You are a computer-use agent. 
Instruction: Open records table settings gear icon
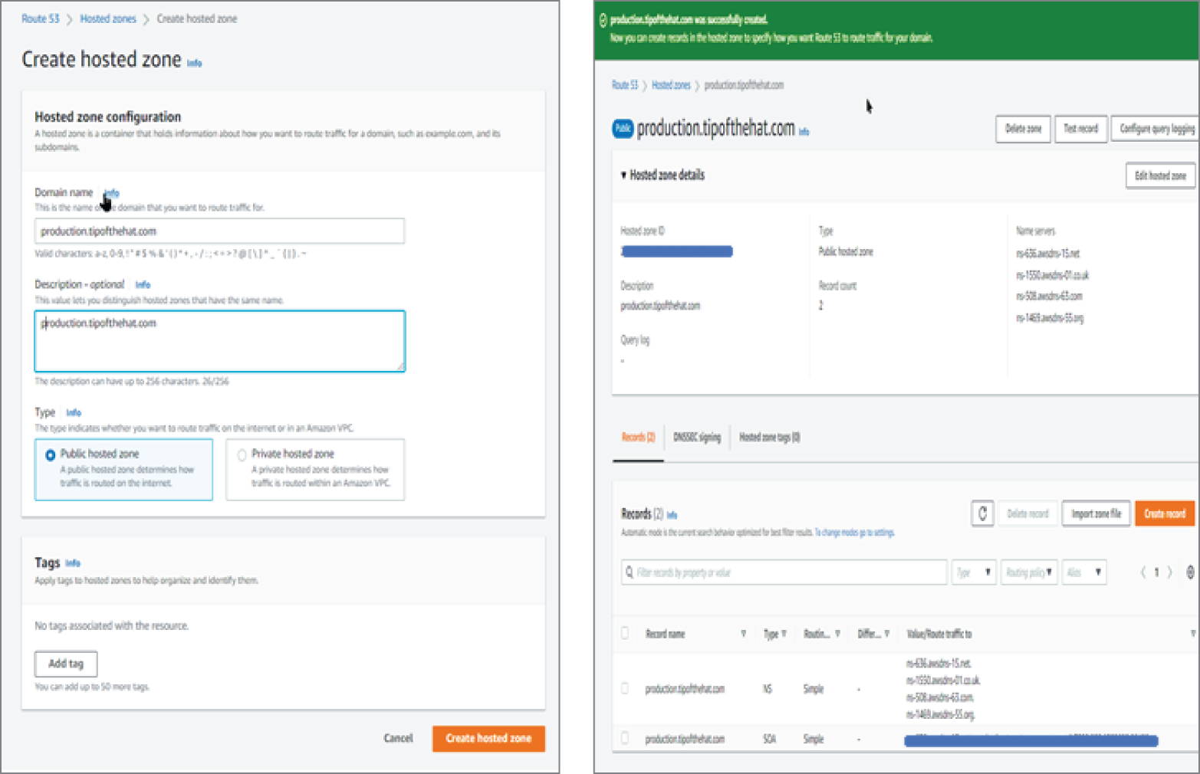click(x=1191, y=572)
